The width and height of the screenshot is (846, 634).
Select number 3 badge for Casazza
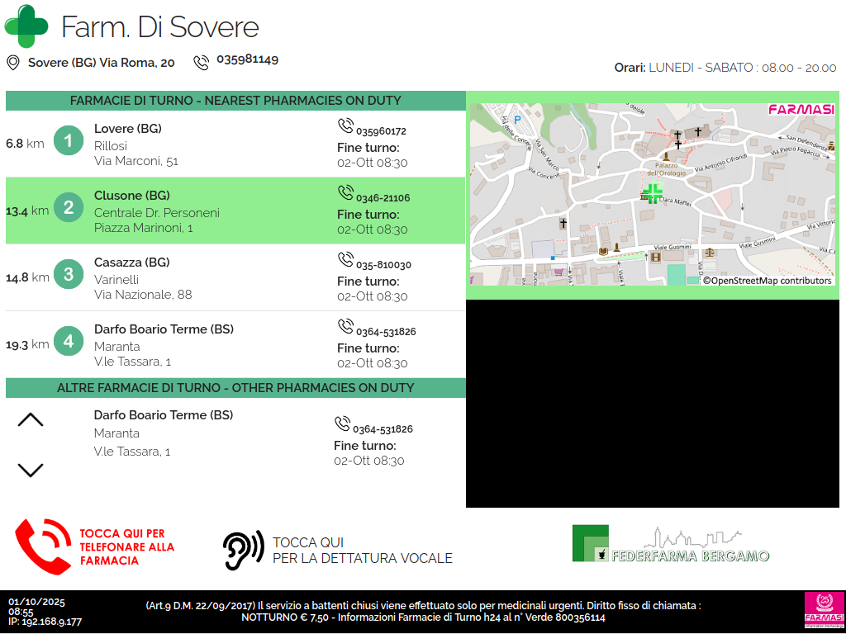(x=69, y=274)
